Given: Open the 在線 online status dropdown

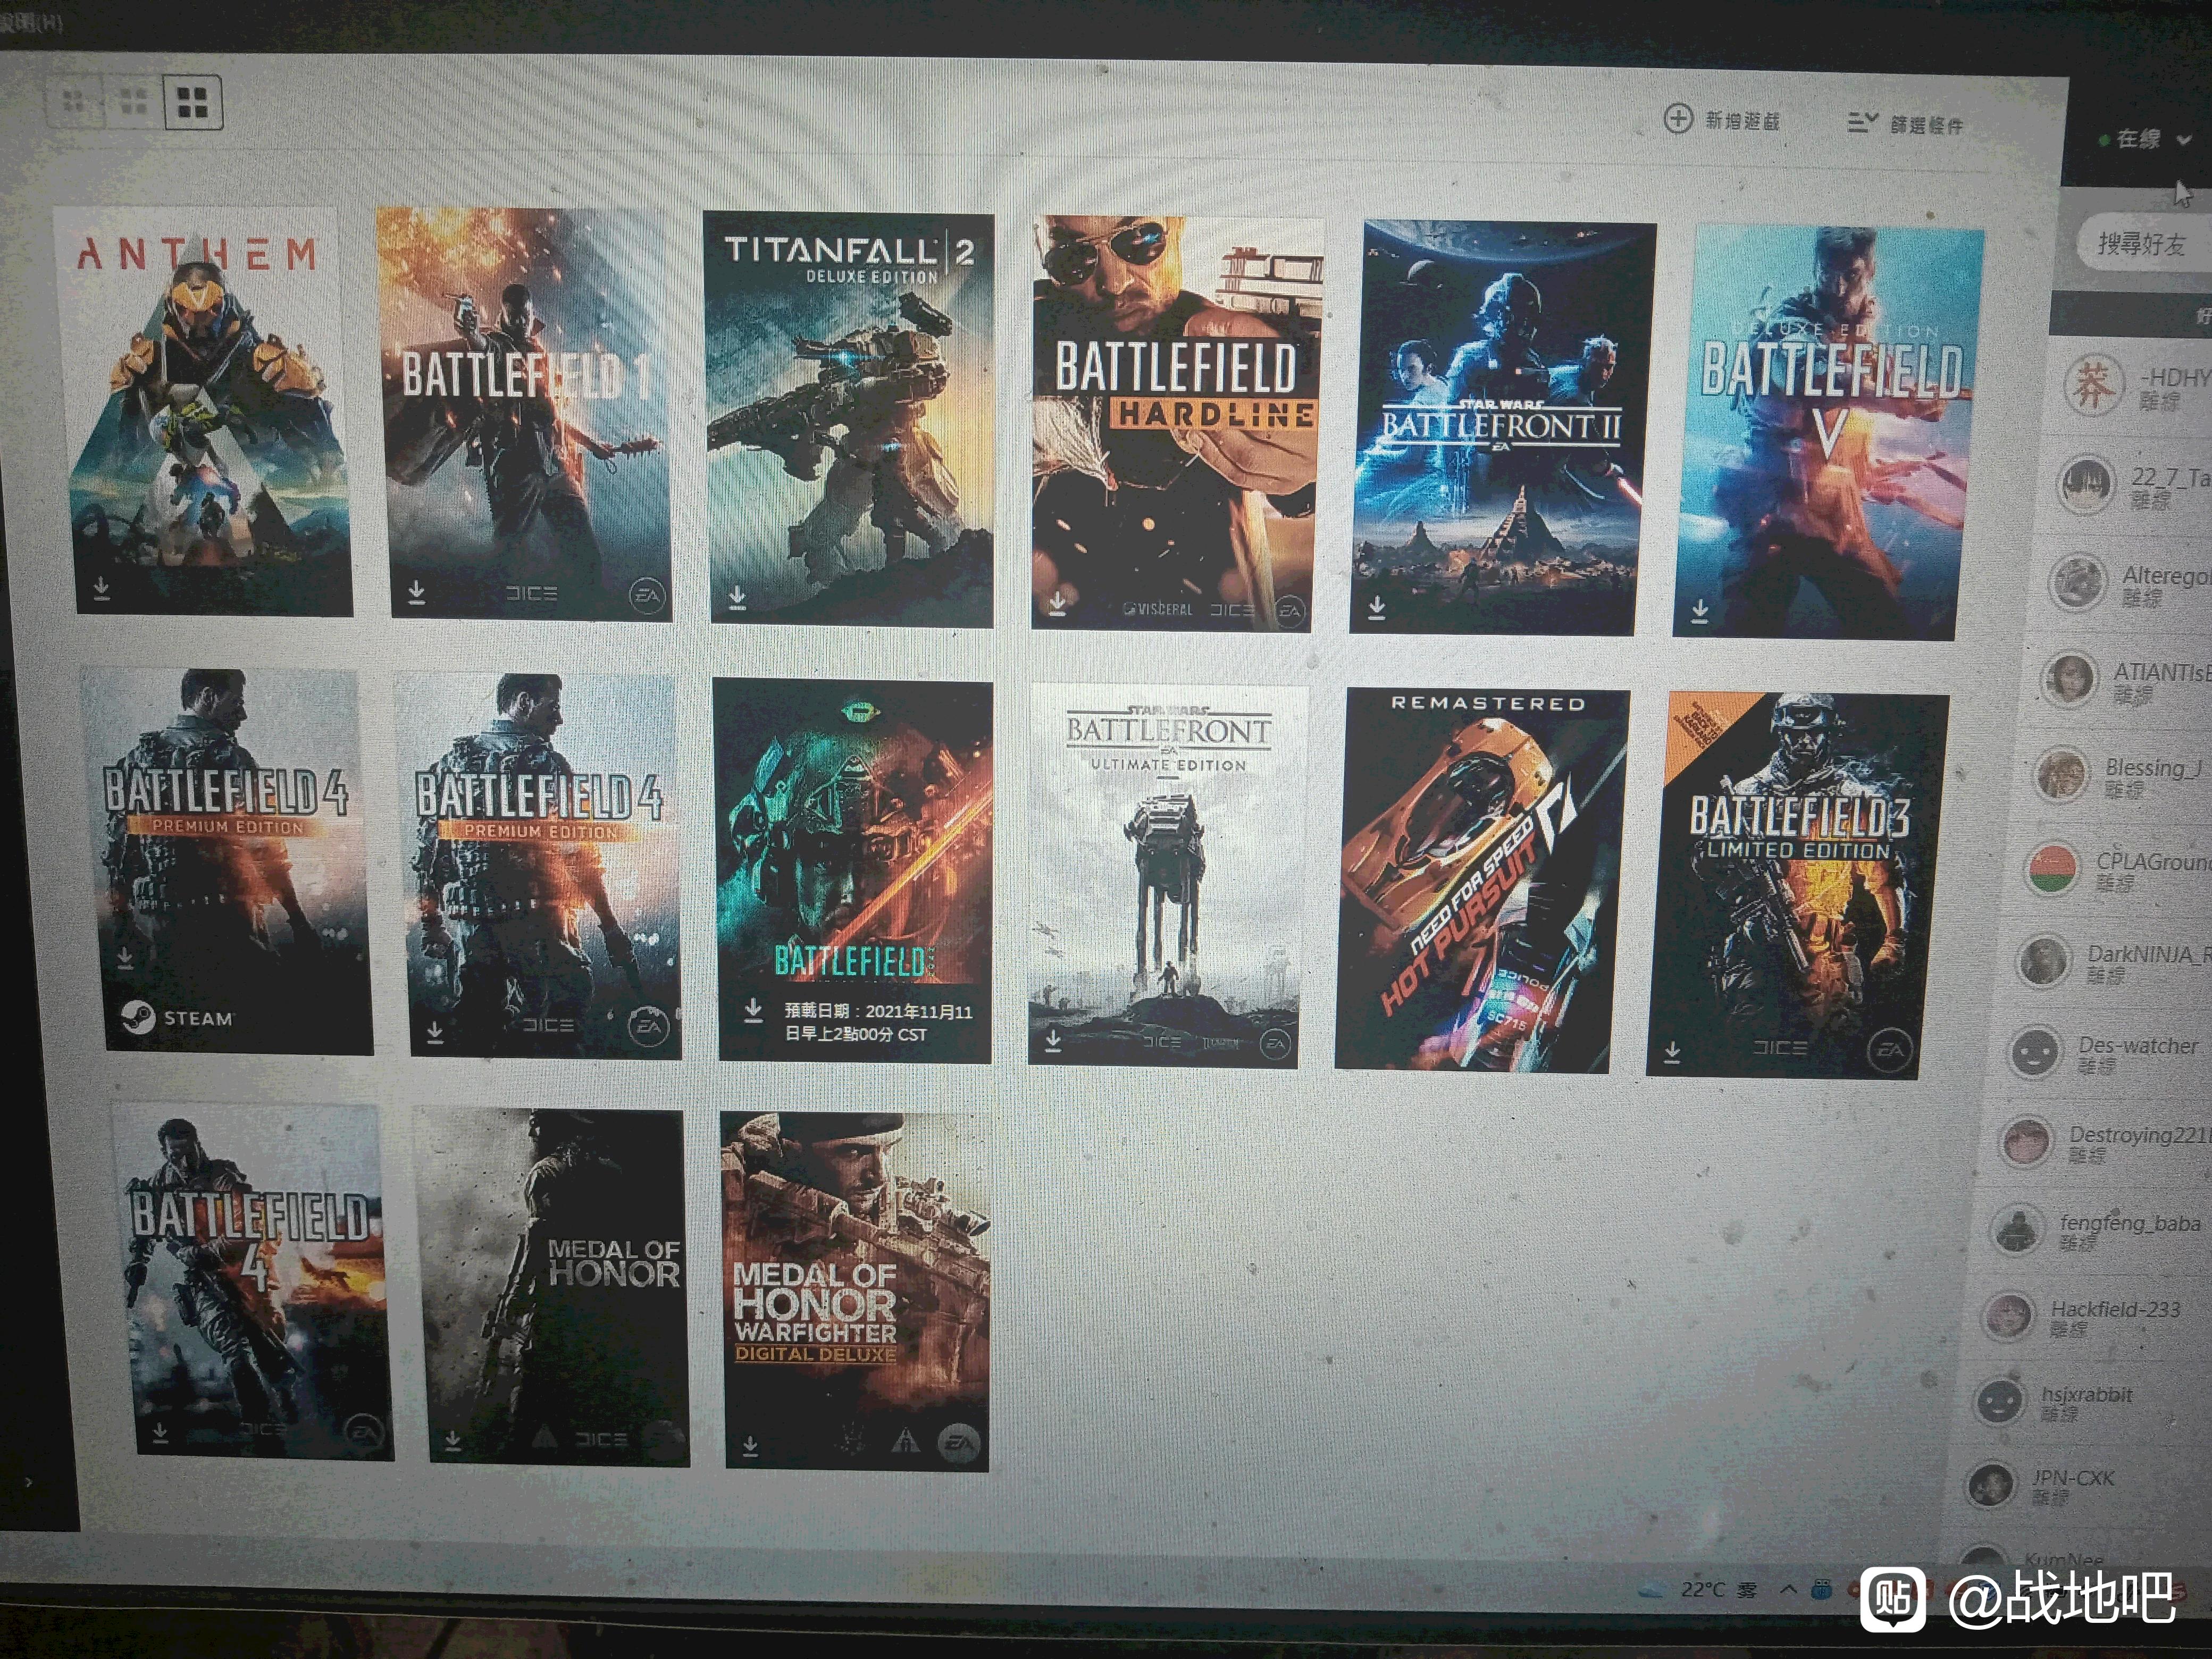Looking at the screenshot, I should coord(2145,139).
